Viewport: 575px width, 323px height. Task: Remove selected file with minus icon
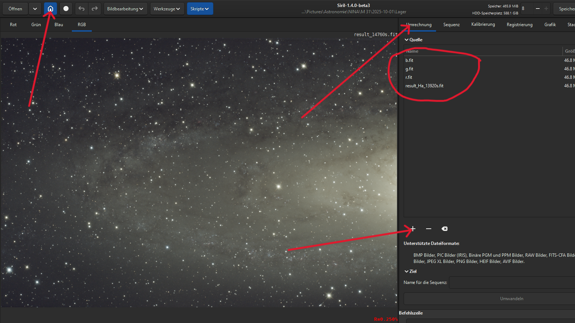[429, 229]
